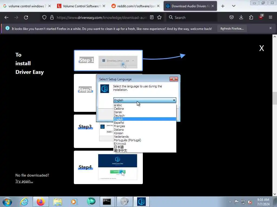Open a new tab with the plus button
The height and width of the screenshot is (207, 277).
click(223, 6)
